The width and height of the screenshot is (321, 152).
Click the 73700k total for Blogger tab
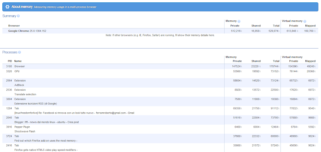[275, 118]
